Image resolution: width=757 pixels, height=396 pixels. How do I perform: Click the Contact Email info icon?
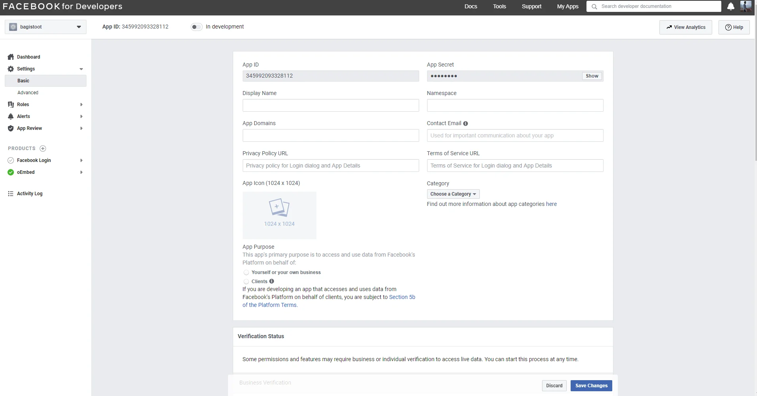pyautogui.click(x=466, y=124)
